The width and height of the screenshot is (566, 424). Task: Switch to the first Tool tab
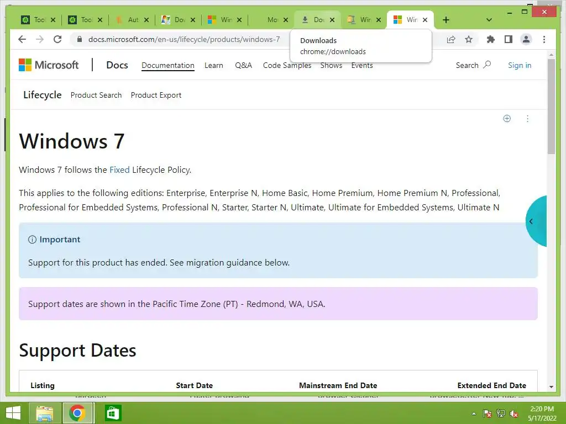pos(34,20)
